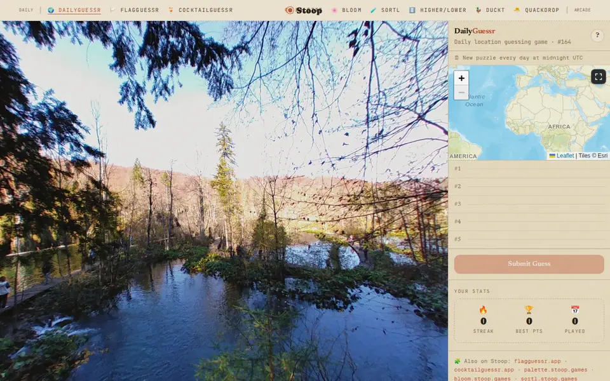
Task: Go to the Bloom game
Action: pos(346,10)
